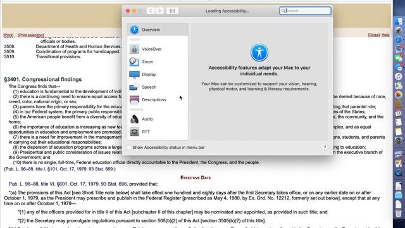Image resolution: width=405 pixels, height=228 pixels.
Task: Click the [Print] link in the browser page
Action: click(x=8, y=35)
